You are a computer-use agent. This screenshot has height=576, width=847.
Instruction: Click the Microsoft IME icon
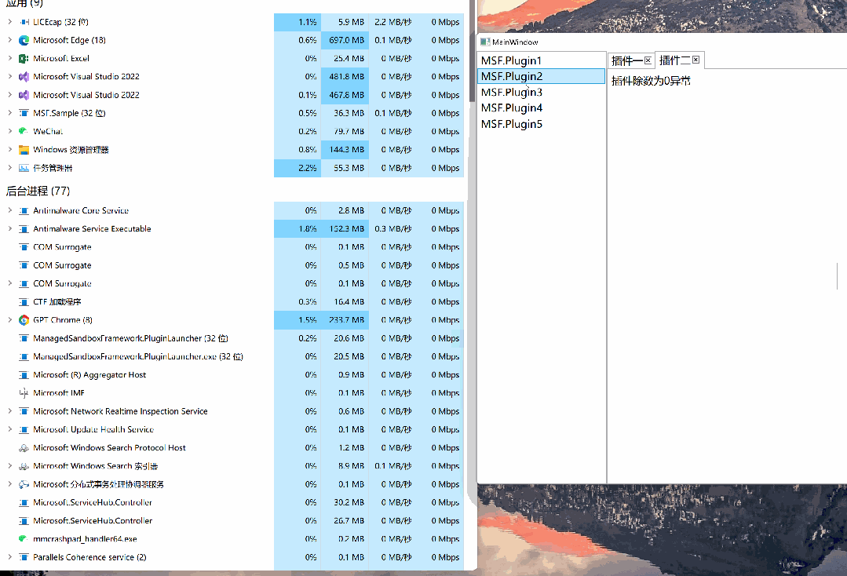[x=24, y=393]
